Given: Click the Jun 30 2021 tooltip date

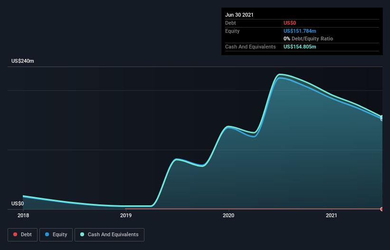Looking at the screenshot, I should [x=239, y=15].
